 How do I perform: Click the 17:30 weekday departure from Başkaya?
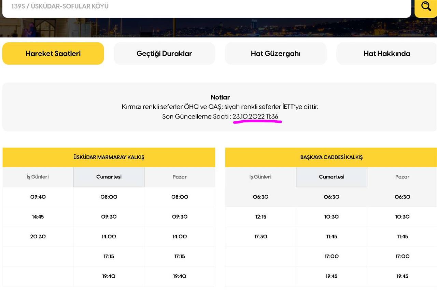click(260, 236)
